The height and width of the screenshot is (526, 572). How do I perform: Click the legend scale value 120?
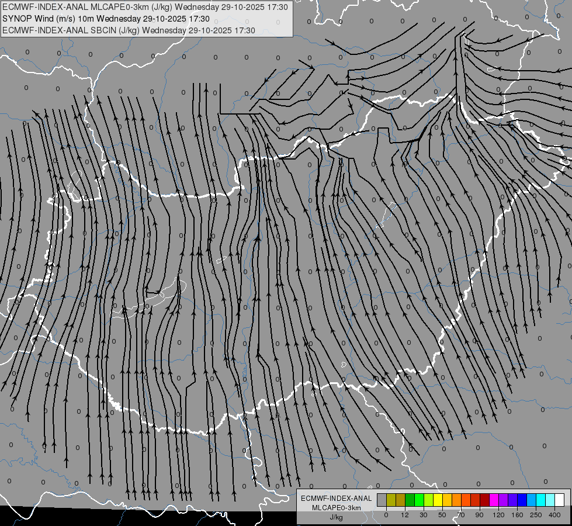(x=498, y=515)
